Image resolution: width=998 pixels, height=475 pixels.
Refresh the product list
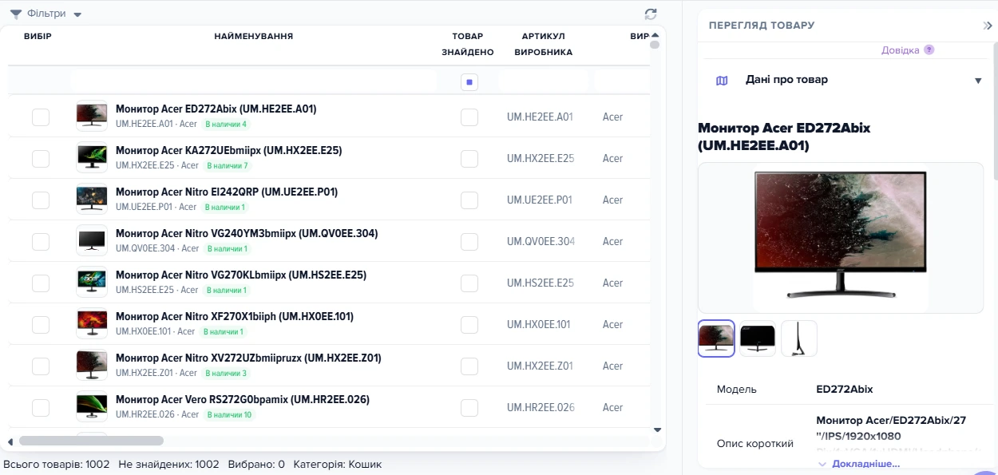[651, 14]
